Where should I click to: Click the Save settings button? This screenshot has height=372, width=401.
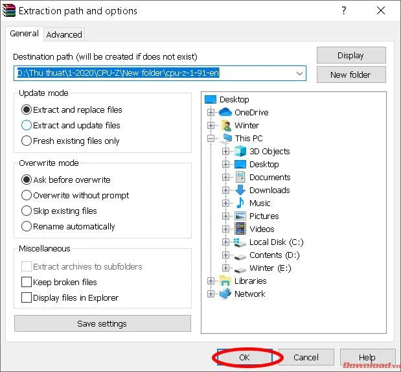point(102,323)
